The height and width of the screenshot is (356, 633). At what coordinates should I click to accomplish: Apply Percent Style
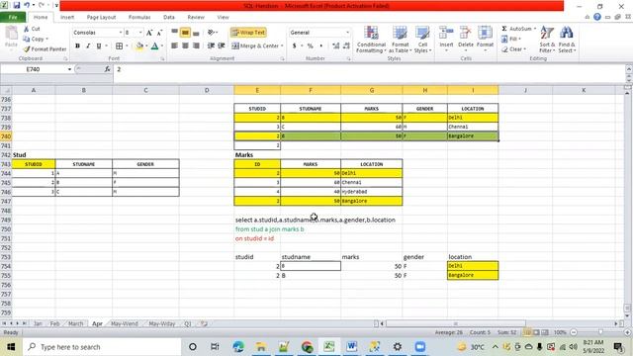click(x=310, y=46)
